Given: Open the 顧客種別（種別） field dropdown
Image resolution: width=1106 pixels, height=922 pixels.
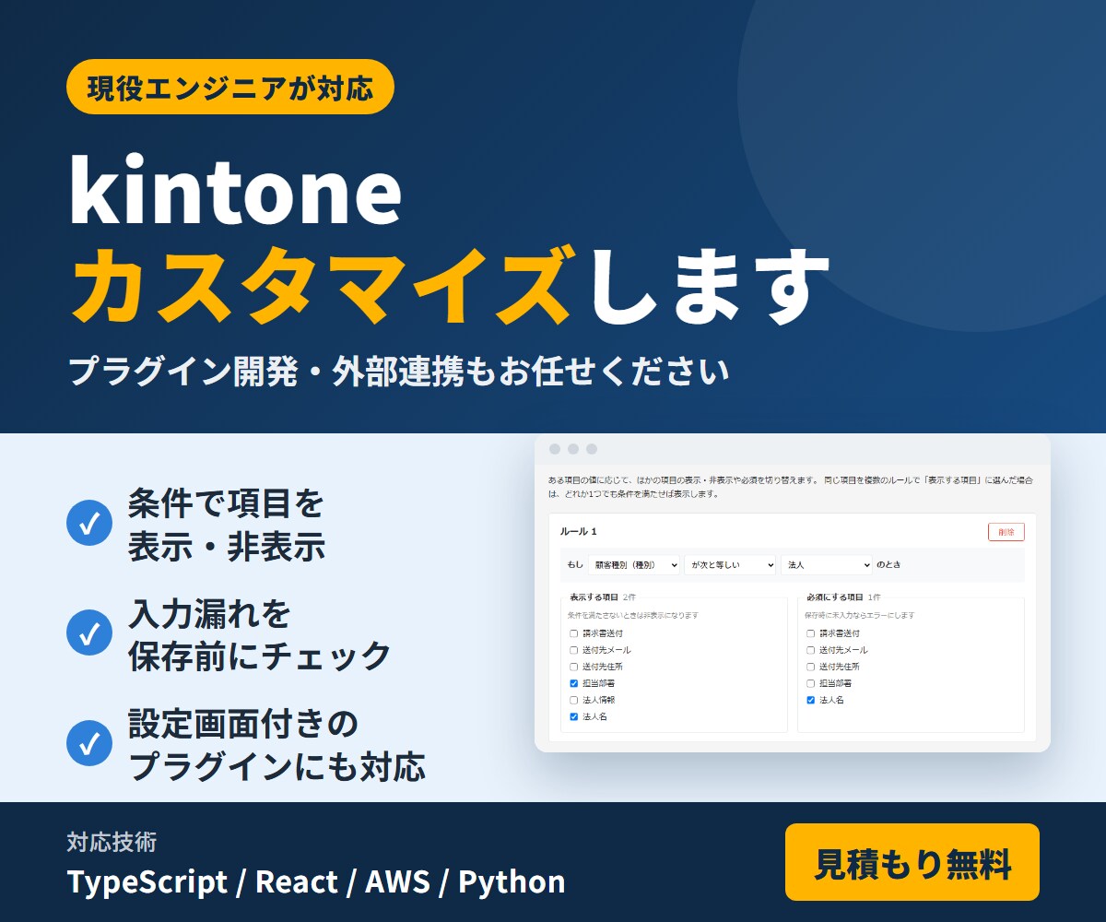Looking at the screenshot, I should [634, 564].
